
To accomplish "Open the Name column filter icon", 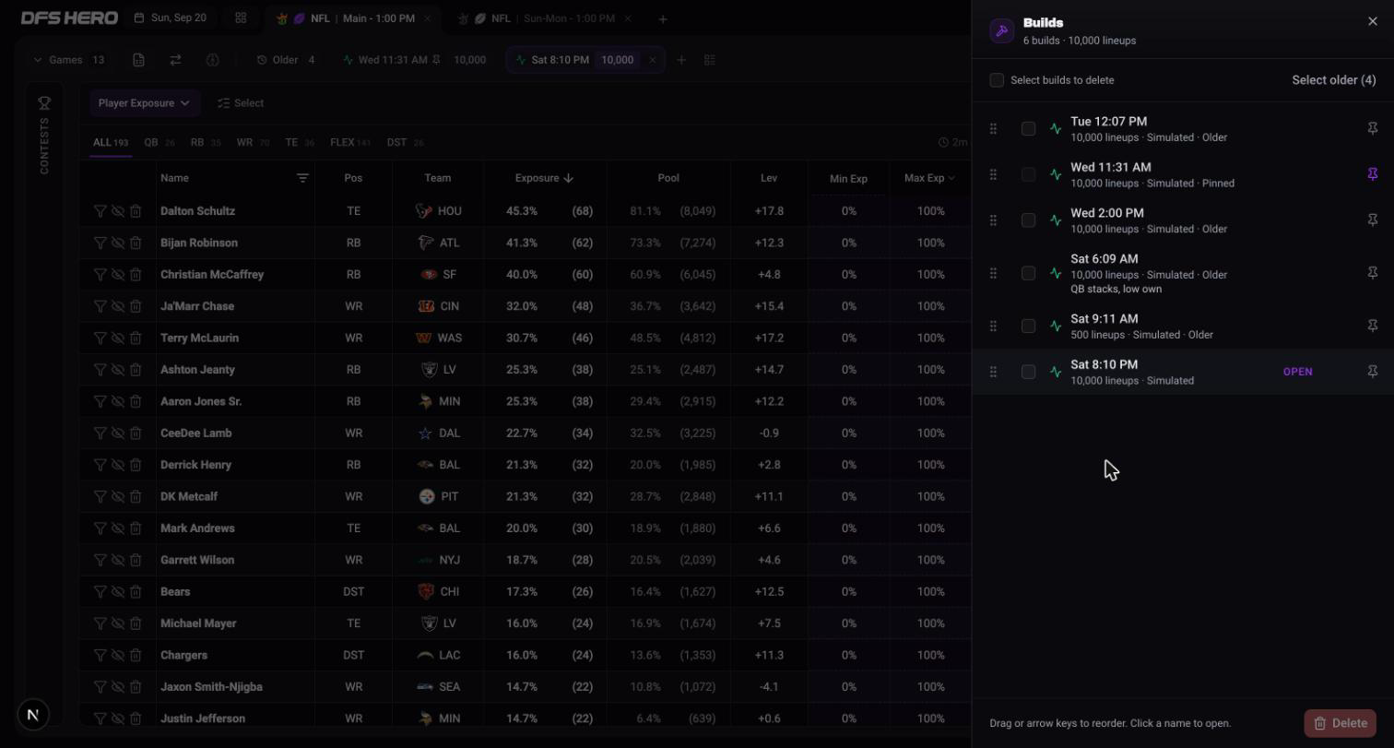I will pyautogui.click(x=301, y=178).
